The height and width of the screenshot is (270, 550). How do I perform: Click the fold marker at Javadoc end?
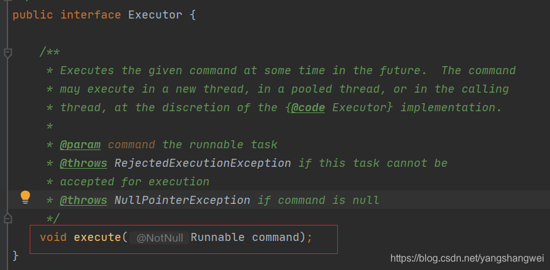tap(7, 218)
